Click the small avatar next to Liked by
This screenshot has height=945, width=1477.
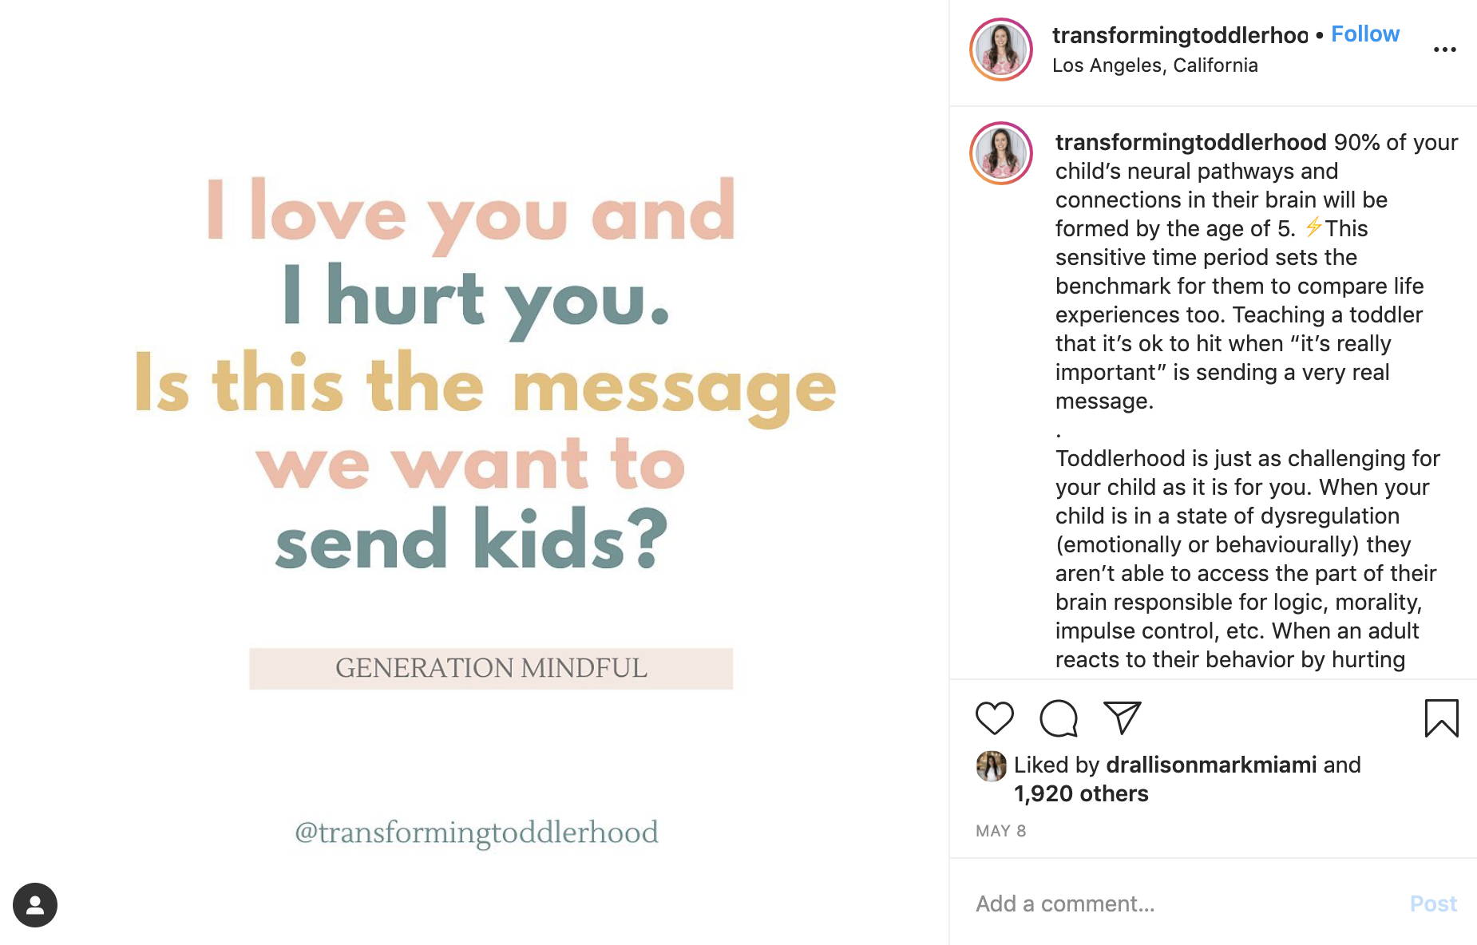pyautogui.click(x=991, y=765)
